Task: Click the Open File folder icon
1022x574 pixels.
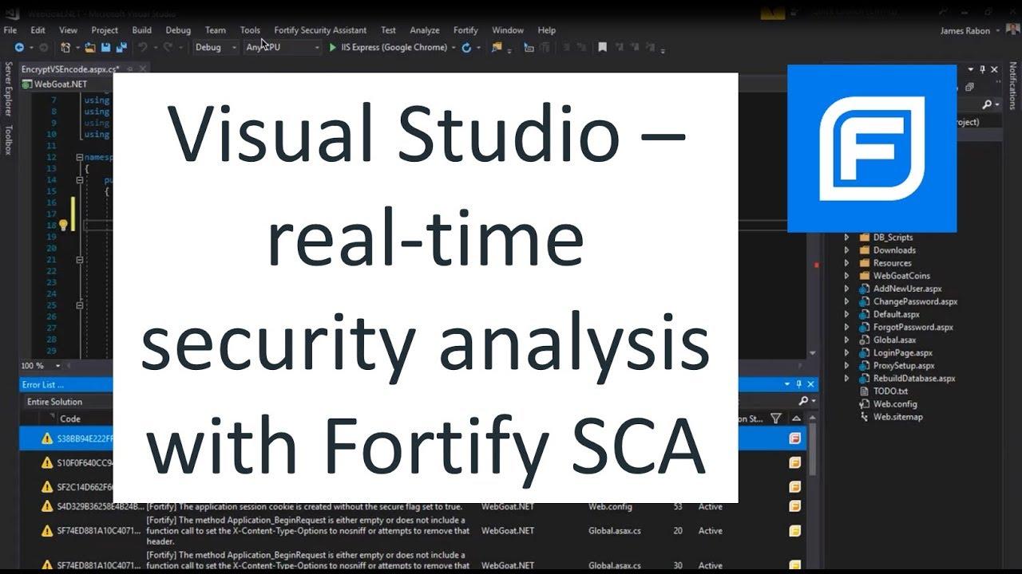Action: (x=92, y=48)
